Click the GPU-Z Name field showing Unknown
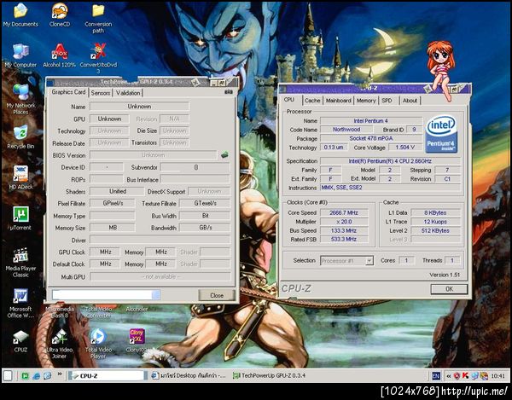The height and width of the screenshot is (400, 512). (x=139, y=107)
